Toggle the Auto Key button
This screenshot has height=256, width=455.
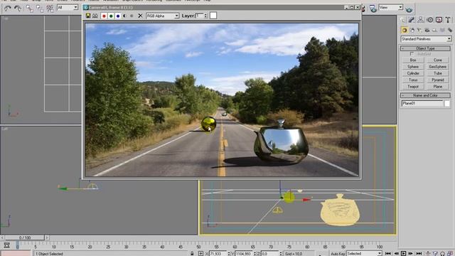pyautogui.click(x=338, y=254)
